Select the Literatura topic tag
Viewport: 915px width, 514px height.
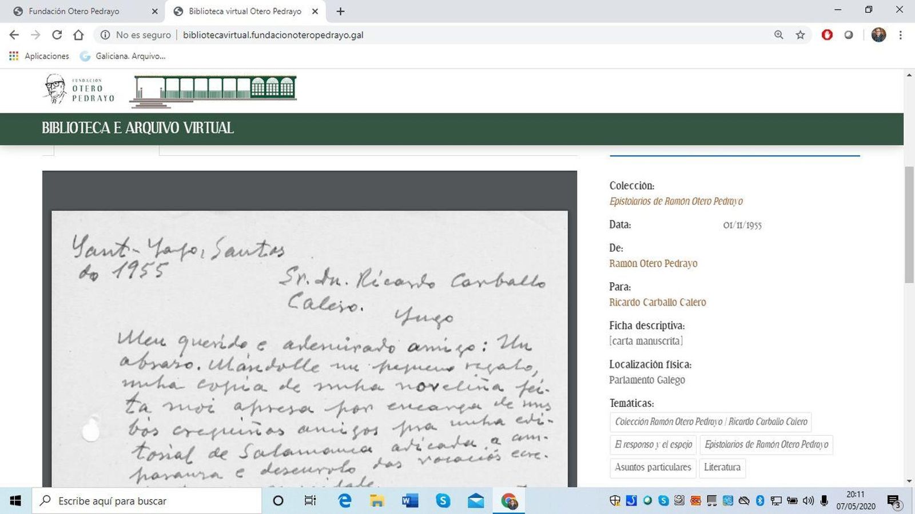pyautogui.click(x=722, y=467)
